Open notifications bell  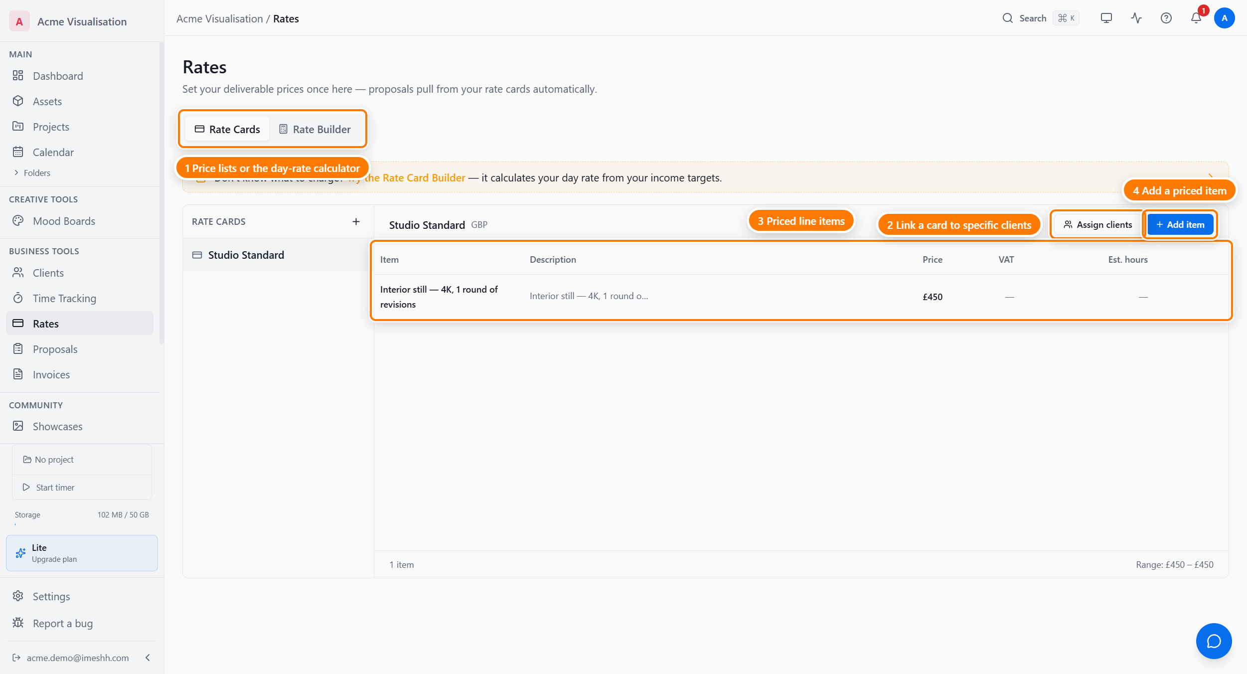1196,18
